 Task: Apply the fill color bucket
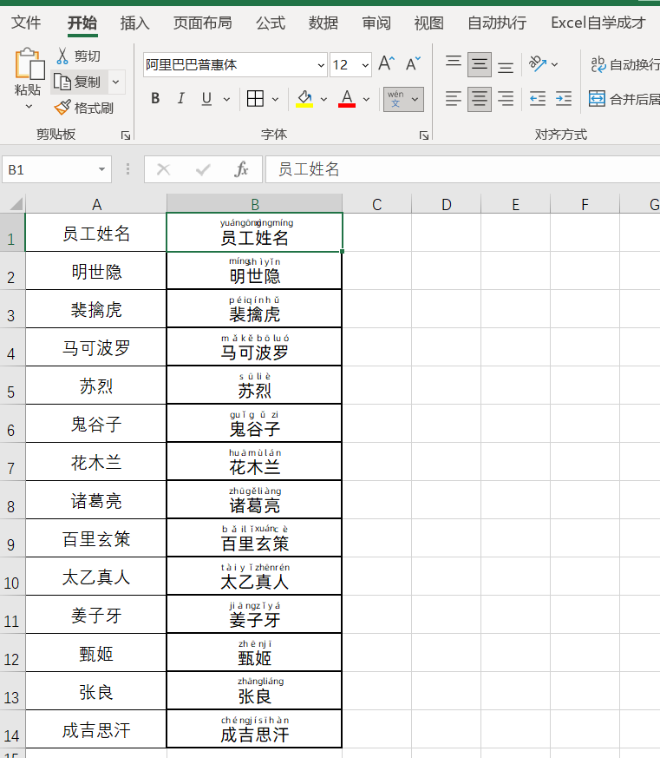tap(304, 99)
